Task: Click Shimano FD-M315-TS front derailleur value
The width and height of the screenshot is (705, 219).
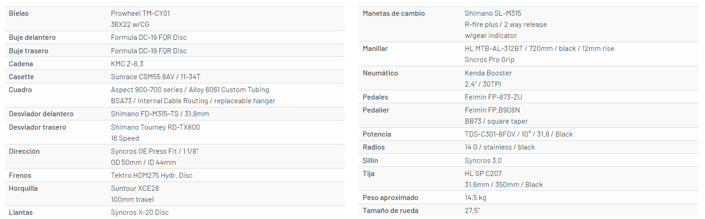Action: tap(160, 114)
